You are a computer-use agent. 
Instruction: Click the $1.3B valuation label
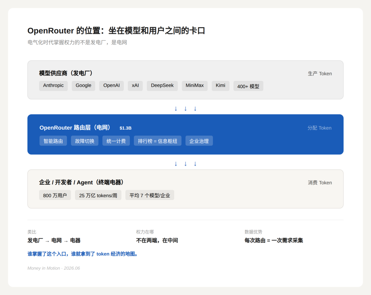(x=125, y=128)
